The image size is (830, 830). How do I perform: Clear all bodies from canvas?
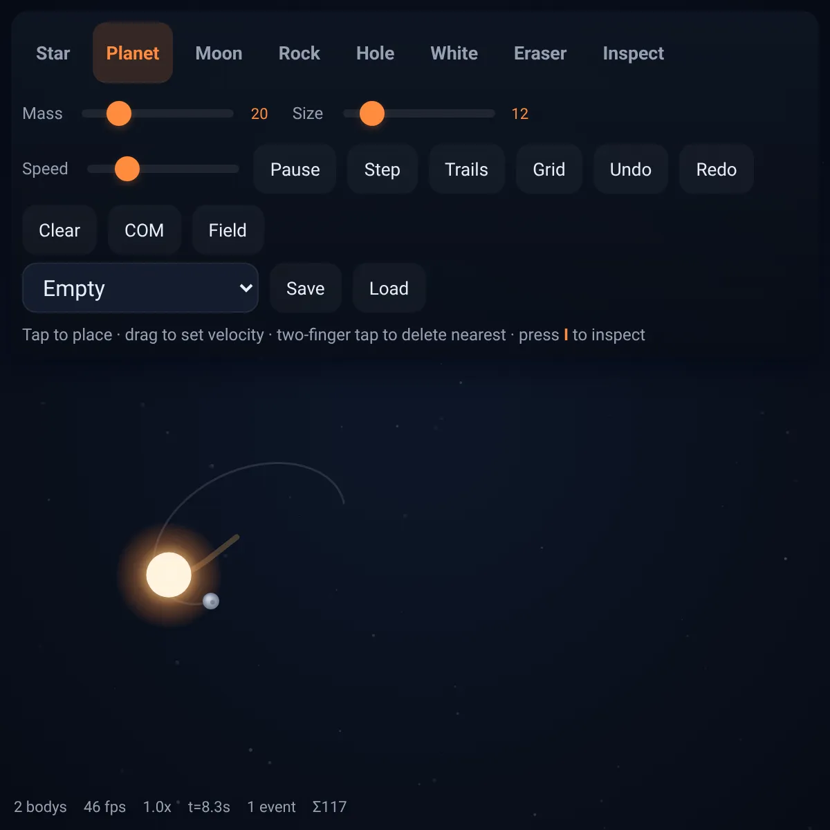59,230
